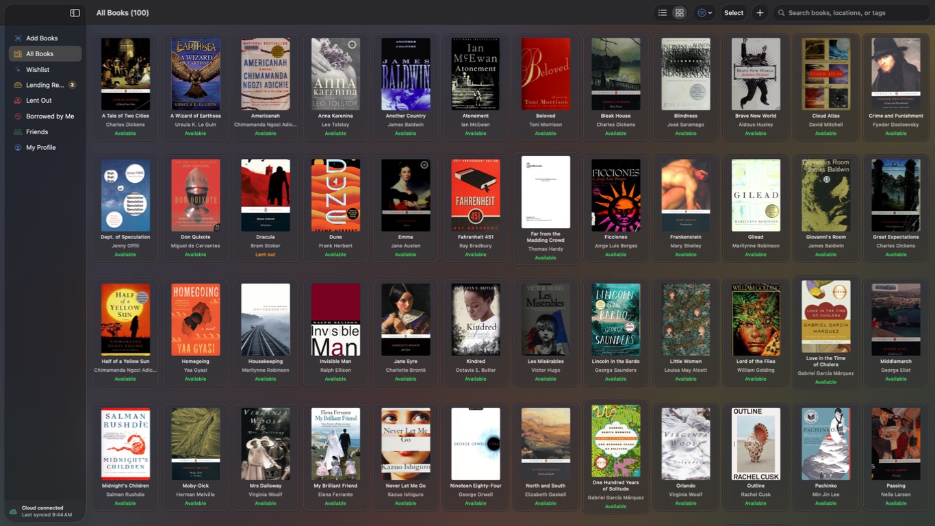Image resolution: width=935 pixels, height=526 pixels.
Task: Open the red Beloved cover
Action: 546,74
